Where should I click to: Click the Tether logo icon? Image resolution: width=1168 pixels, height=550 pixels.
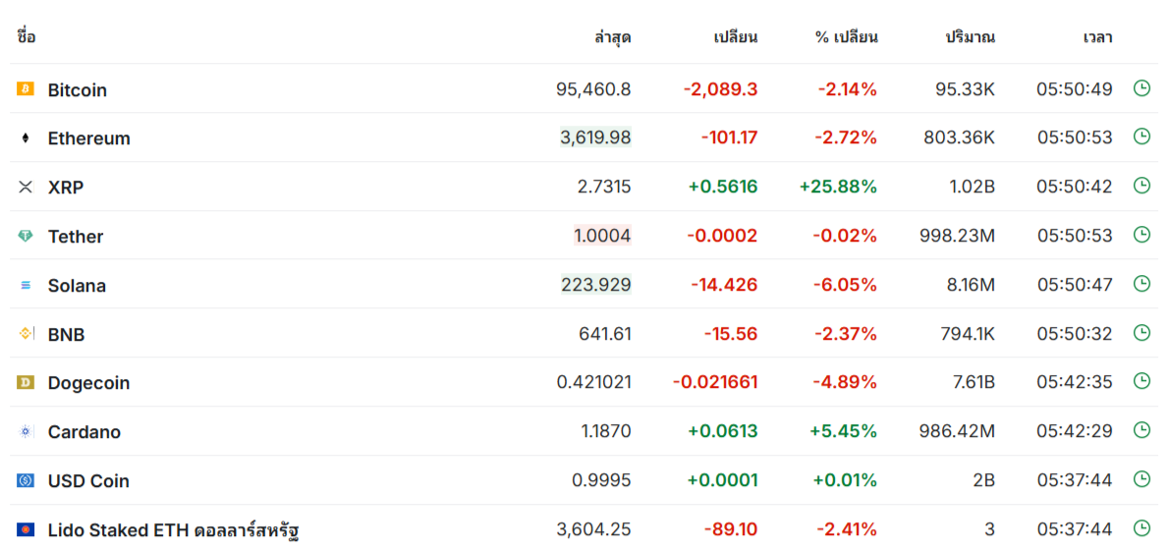coord(26,236)
